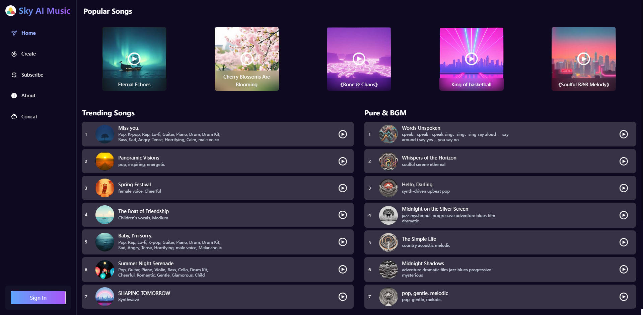
Task: Play Cherry Blossoms Are Blooming
Action: (246, 59)
